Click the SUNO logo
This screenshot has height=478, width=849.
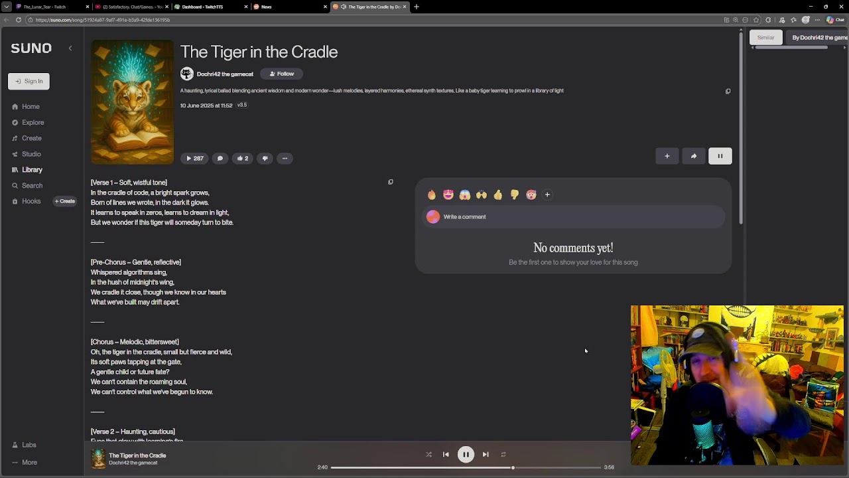point(31,48)
